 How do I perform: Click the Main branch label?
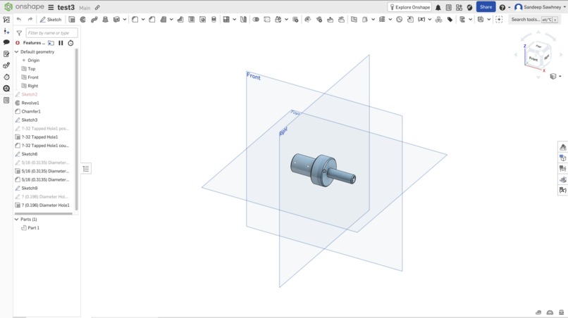click(x=85, y=8)
